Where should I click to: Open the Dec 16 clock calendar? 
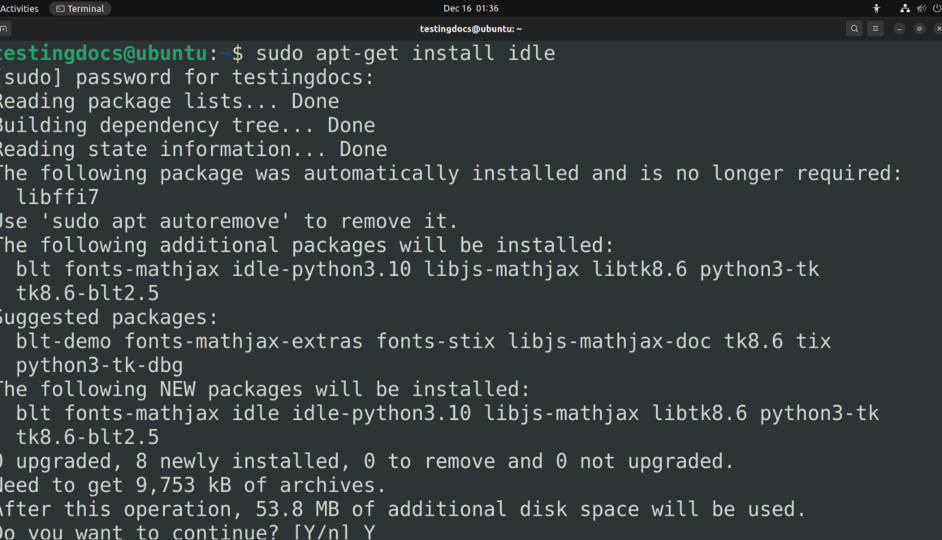tap(471, 8)
